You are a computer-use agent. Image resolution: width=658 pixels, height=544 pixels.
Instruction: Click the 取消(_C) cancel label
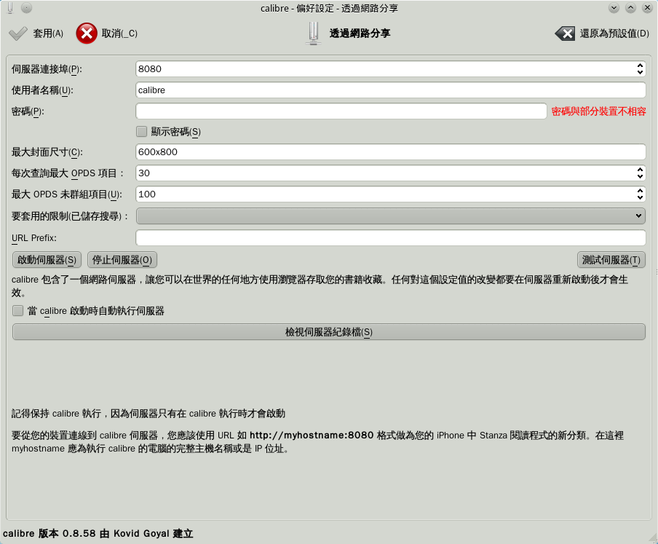(x=119, y=33)
